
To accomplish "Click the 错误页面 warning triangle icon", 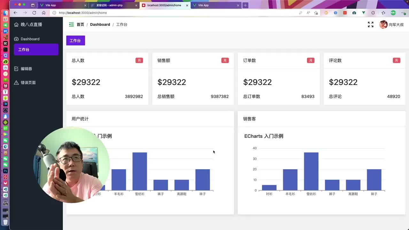I will click(x=16, y=83).
